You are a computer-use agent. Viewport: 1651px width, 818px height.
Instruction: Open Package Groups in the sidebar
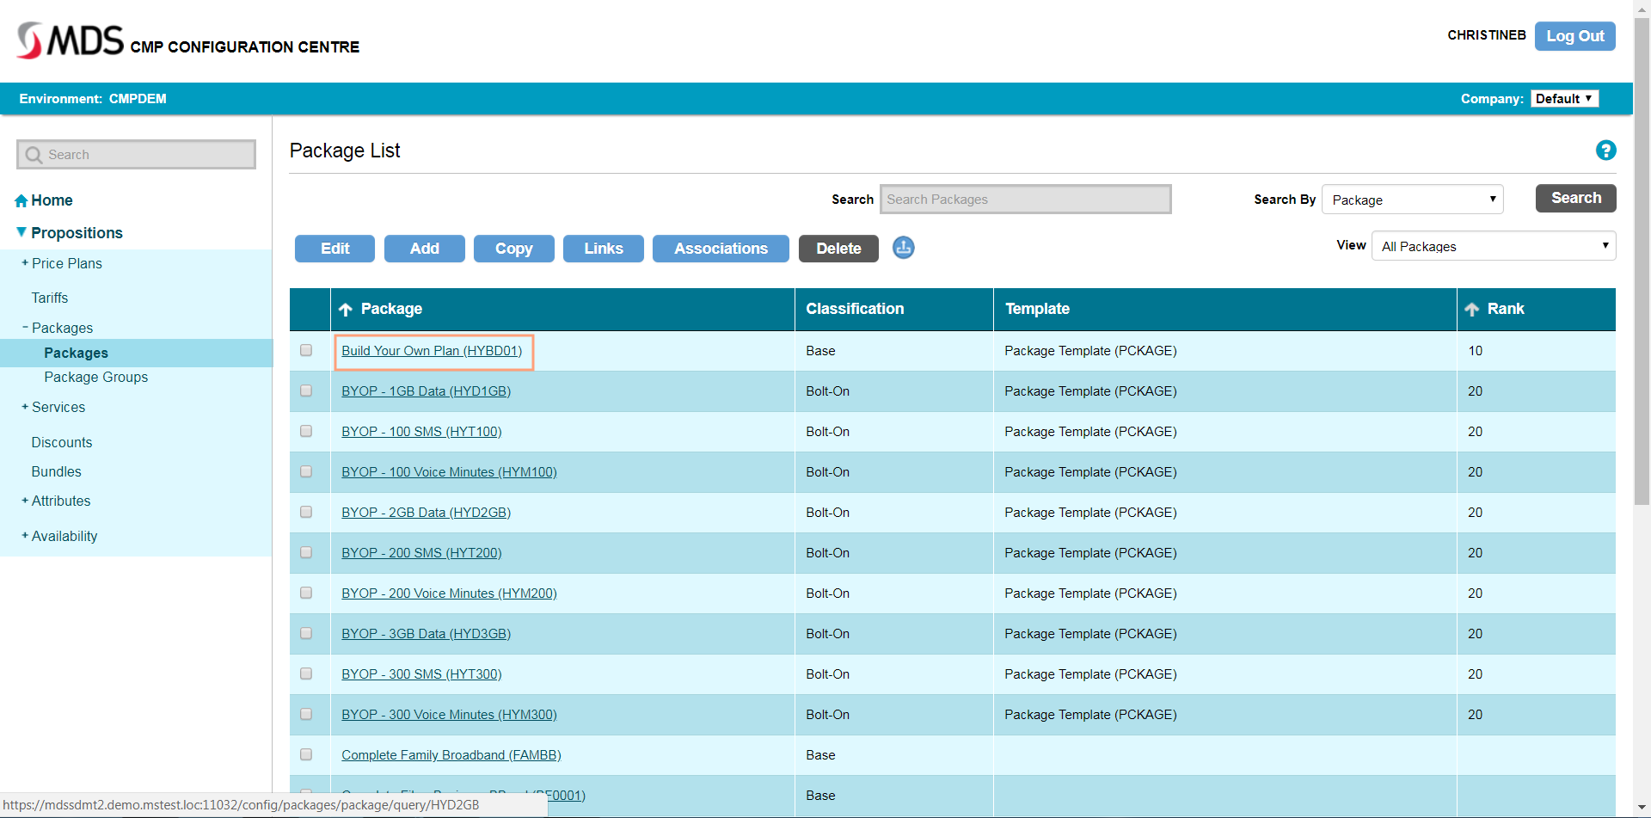95,377
